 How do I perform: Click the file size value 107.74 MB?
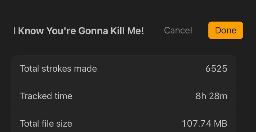[205, 123]
